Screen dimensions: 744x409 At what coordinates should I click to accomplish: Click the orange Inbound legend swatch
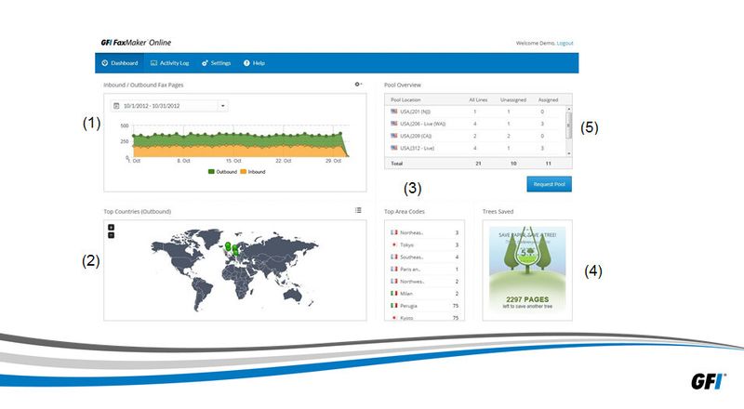[x=243, y=172]
